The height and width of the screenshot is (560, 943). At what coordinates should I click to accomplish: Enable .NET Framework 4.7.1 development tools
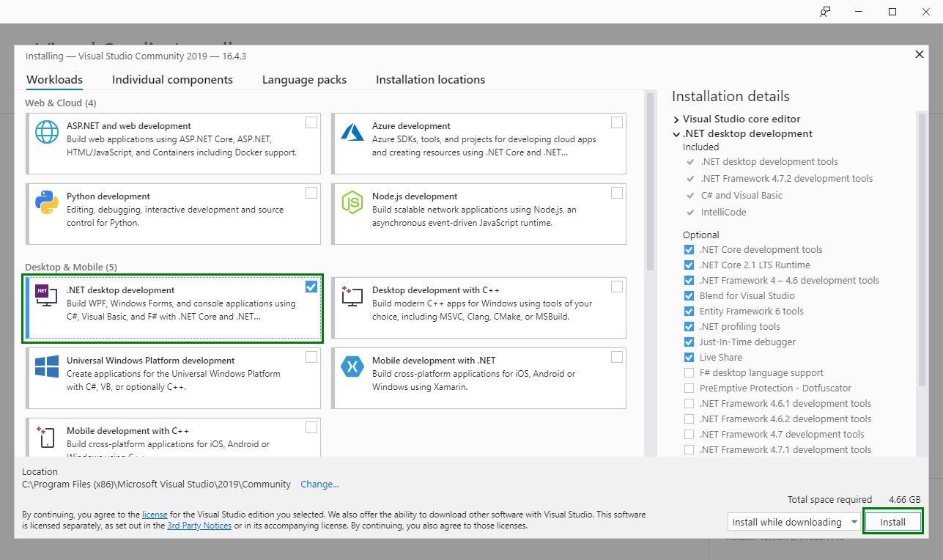pos(689,450)
